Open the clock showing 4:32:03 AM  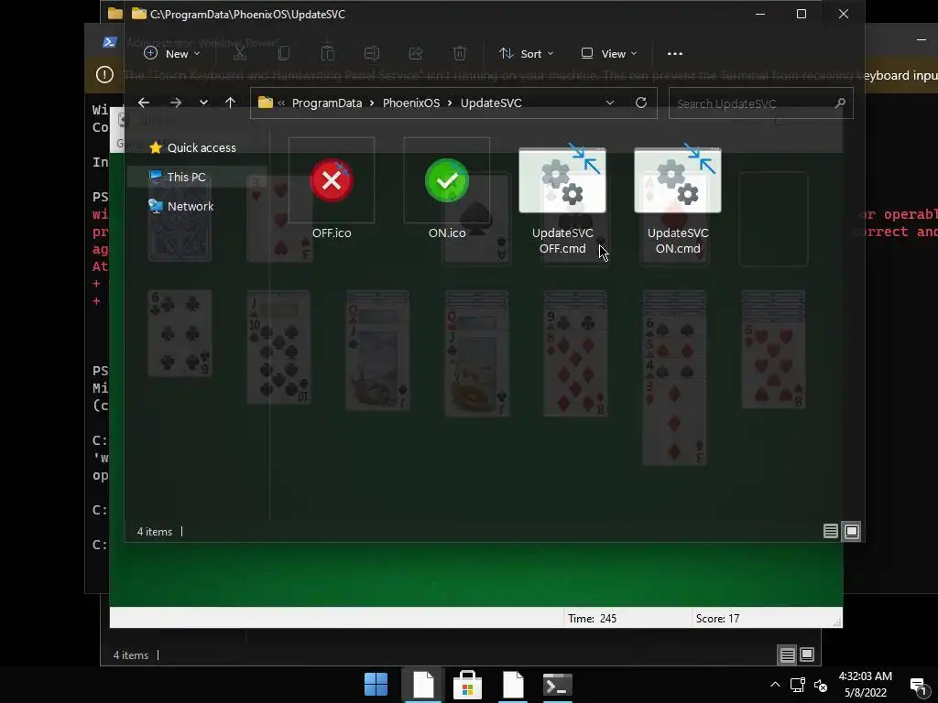865,685
